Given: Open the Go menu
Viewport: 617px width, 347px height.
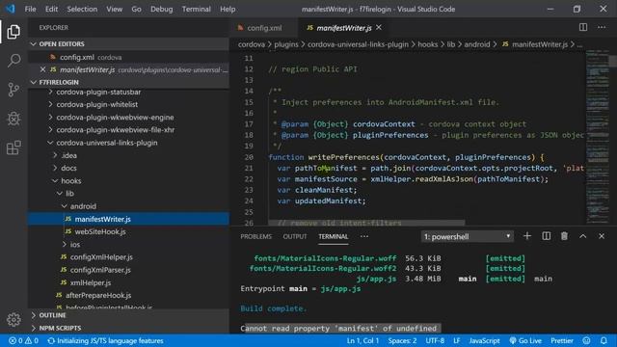Looking at the screenshot, I should (x=136, y=9).
